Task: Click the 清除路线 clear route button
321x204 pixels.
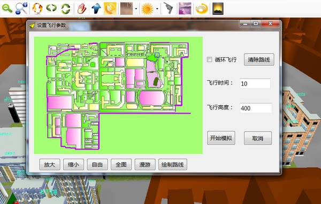Action: click(259, 59)
